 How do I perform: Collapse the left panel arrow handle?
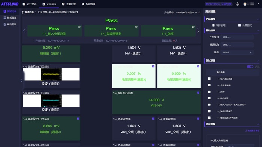tap(21, 80)
